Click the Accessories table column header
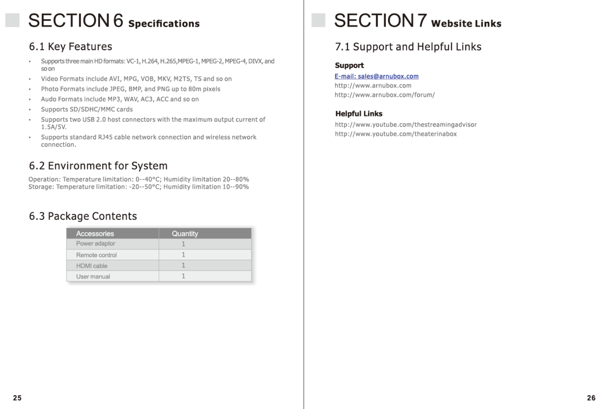 95,233
